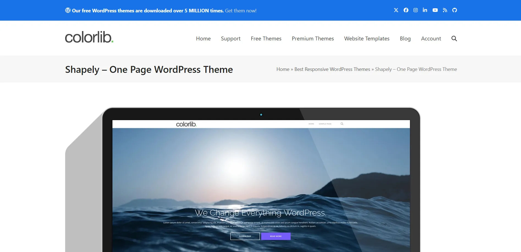The image size is (521, 252).
Task: Click the '5 MILLION times' banner text
Action: (x=204, y=11)
